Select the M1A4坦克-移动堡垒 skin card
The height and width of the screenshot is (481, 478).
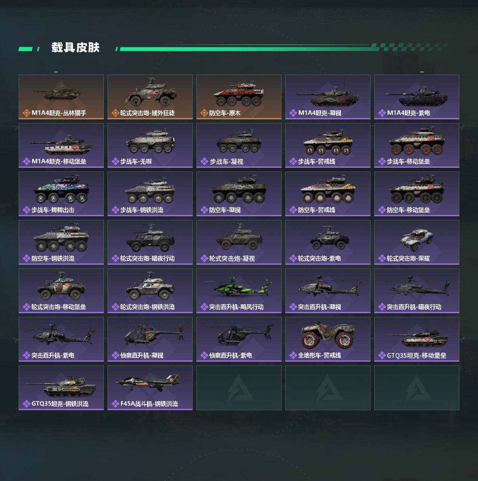point(61,145)
